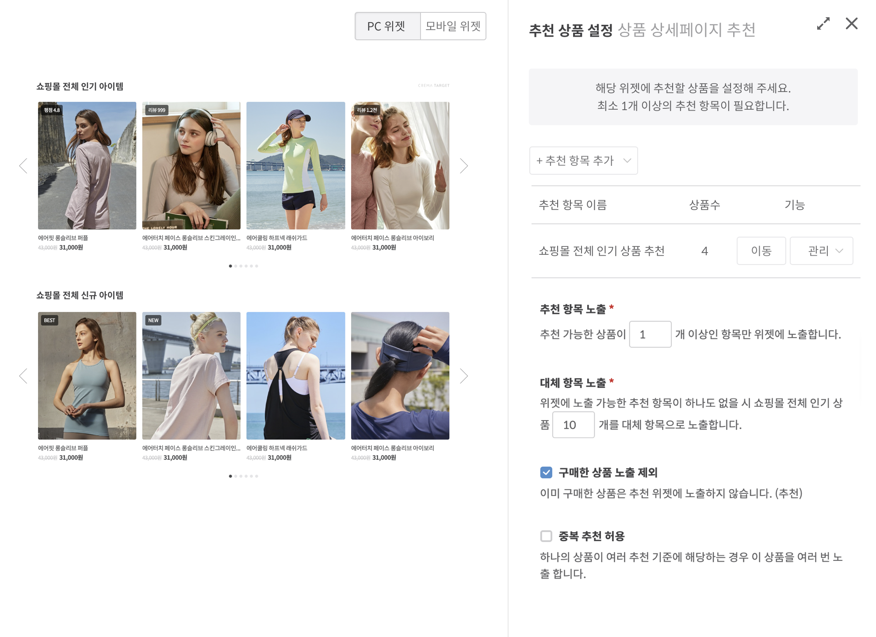876x637 pixels.
Task: Click 쇼핑몰 전체 인기 상품 추천 item name
Action: [601, 251]
